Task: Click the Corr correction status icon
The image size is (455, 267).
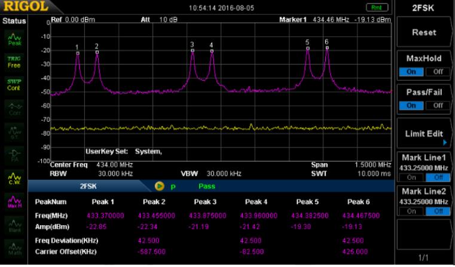Action: [13, 108]
